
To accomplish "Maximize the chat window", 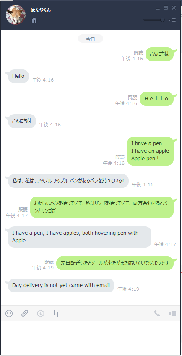I will pos(166,8).
